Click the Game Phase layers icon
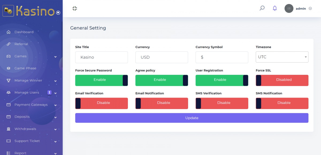The height and width of the screenshot is (155, 321). 9,68
